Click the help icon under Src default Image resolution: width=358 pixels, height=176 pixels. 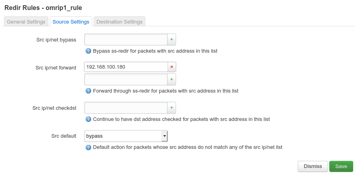click(89, 147)
